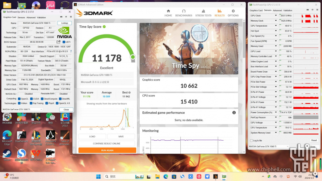Image resolution: width=322 pixels, height=181 pixels.
Task: Open Hot Spot sensor dropdown arrow
Action: [x=276, y=31]
